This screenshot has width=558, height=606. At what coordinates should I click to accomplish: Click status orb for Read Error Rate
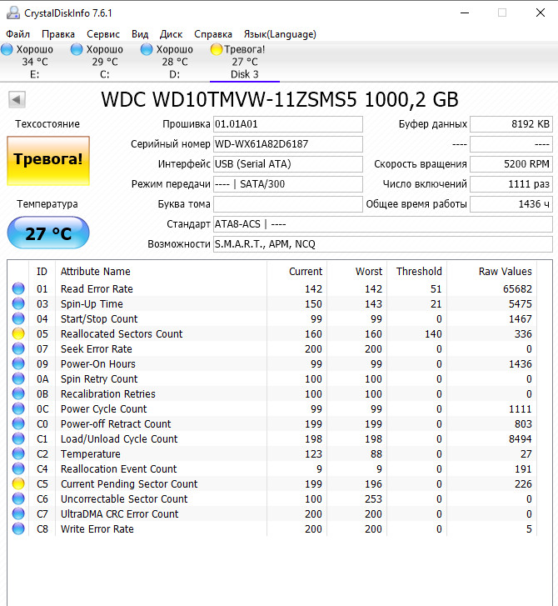point(18,288)
